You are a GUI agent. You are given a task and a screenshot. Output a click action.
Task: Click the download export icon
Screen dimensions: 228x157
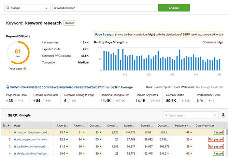(223, 115)
